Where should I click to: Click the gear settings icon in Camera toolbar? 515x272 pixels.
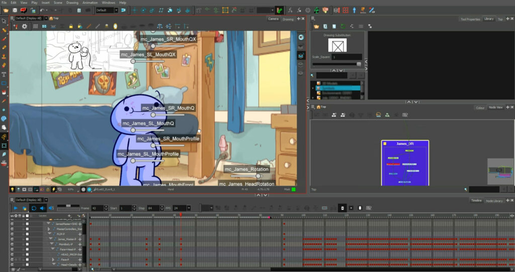[x=24, y=26]
